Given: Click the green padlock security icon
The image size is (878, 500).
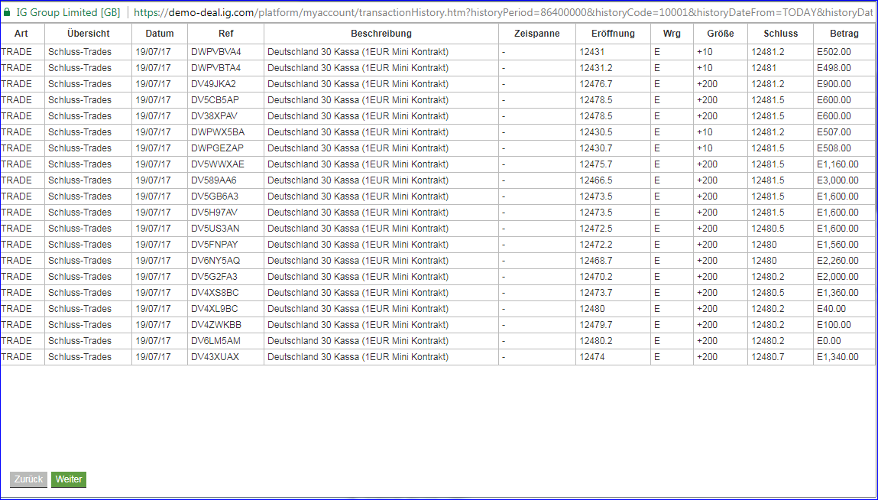Looking at the screenshot, I should coord(7,11).
